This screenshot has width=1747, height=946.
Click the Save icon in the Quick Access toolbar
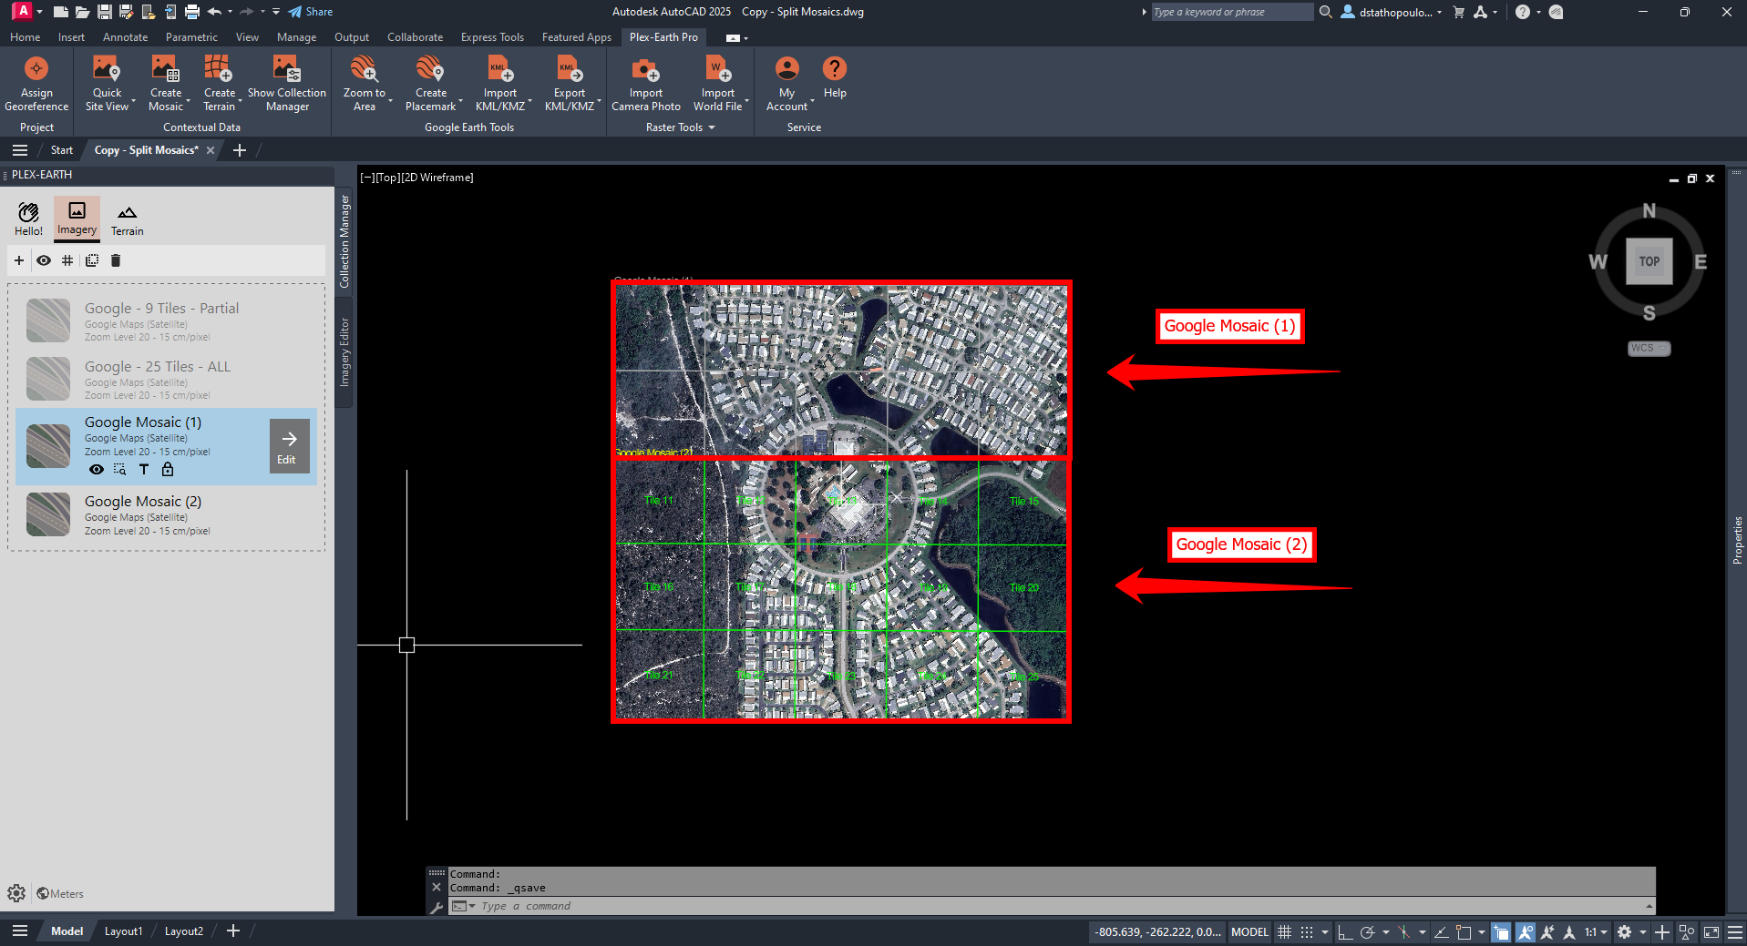click(x=104, y=12)
